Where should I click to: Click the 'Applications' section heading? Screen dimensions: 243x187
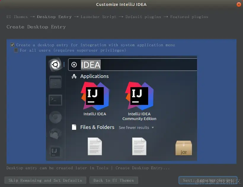[94, 76]
